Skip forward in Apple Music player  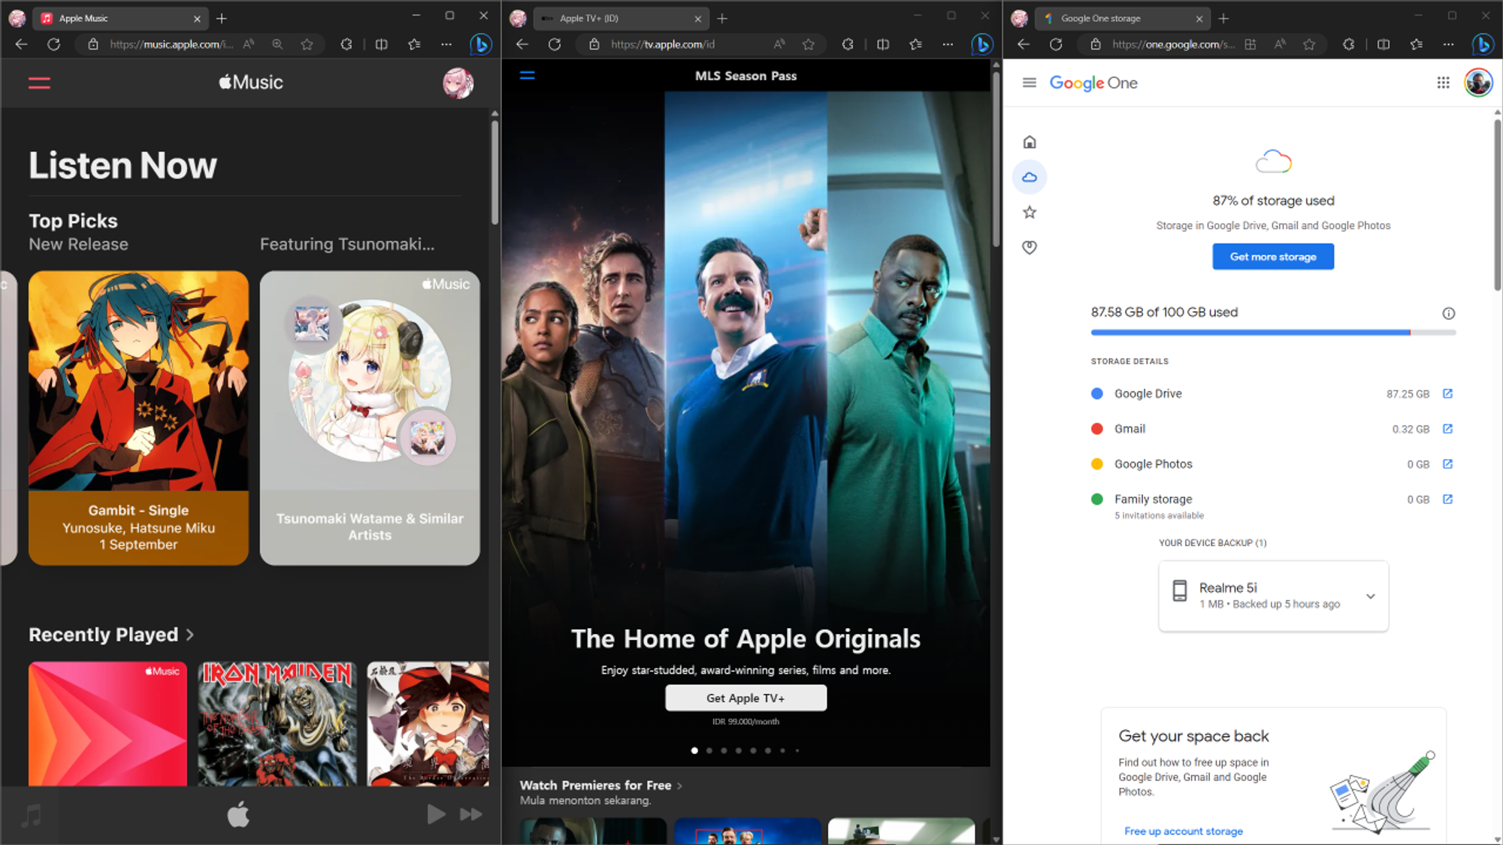pyautogui.click(x=471, y=814)
